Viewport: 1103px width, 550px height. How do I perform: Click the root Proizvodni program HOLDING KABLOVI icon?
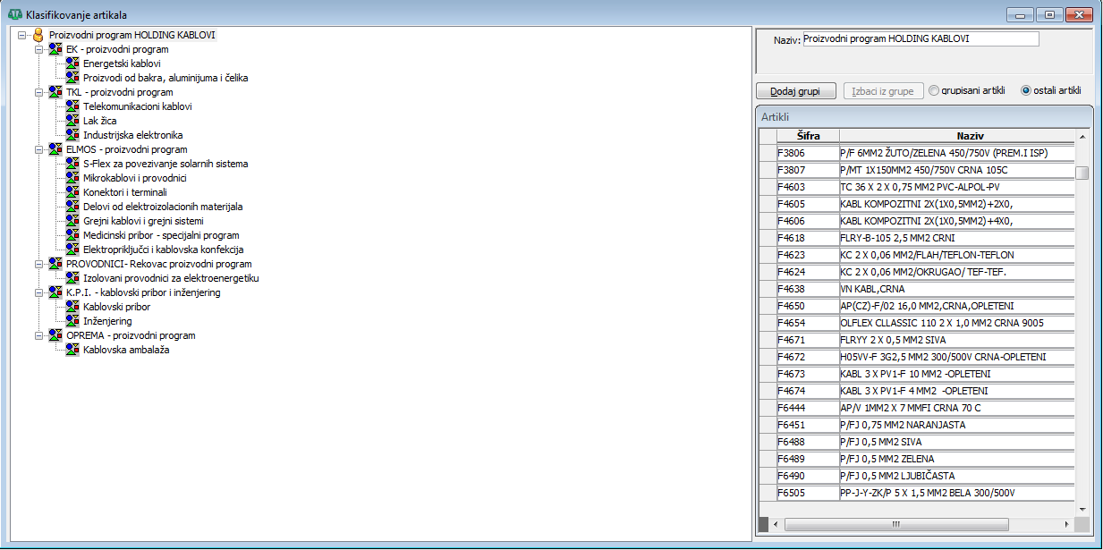[38, 35]
